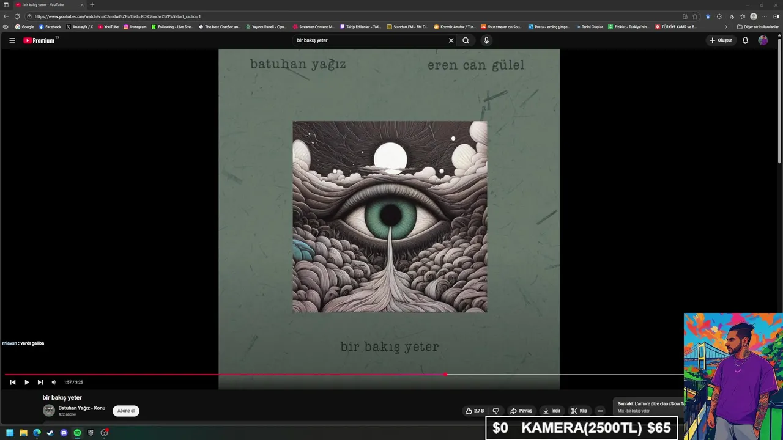Screen dimensions: 783x440
Task: Open Facebook bookmark
Action: pos(50,27)
